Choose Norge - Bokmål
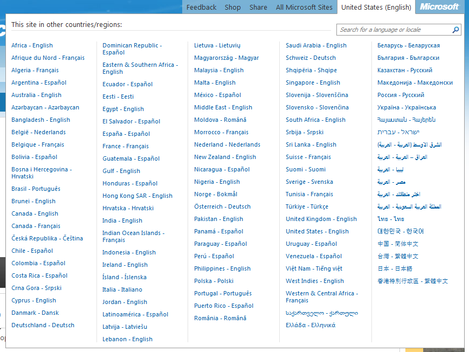 (x=216, y=194)
